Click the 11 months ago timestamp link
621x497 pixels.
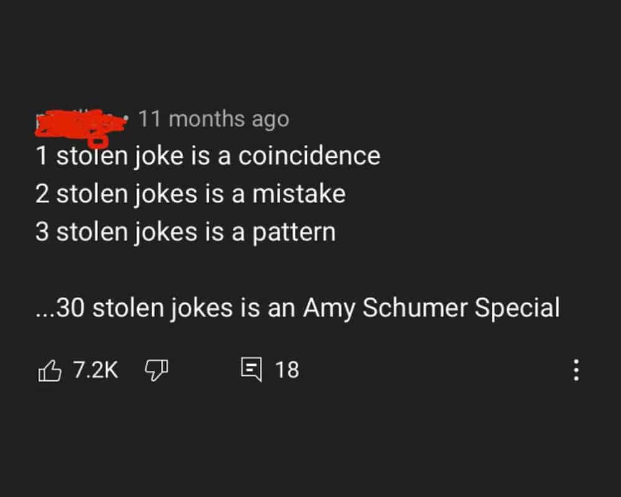(x=212, y=119)
